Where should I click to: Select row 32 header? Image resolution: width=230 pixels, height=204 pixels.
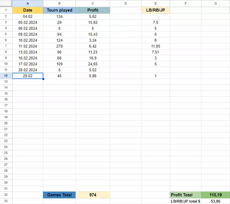(6, 195)
